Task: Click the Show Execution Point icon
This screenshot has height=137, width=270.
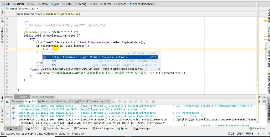Action: [113, 102]
